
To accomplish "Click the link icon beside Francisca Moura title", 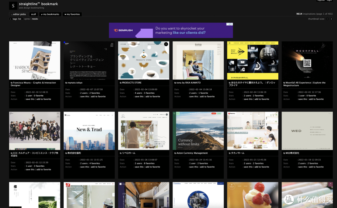I will [12, 83].
